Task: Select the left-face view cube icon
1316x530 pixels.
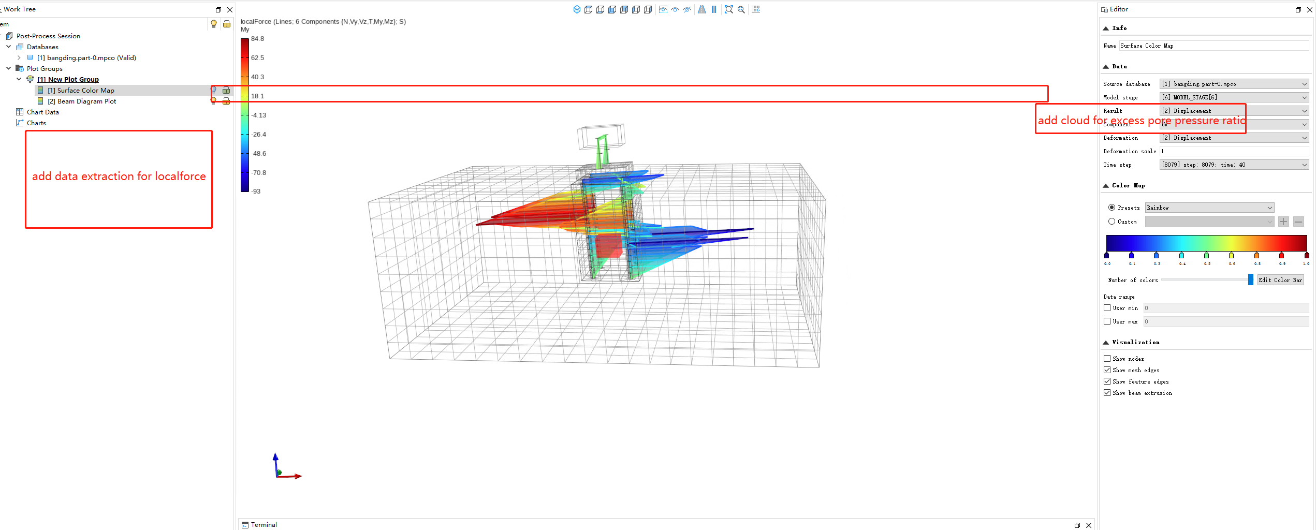Action: (x=636, y=9)
